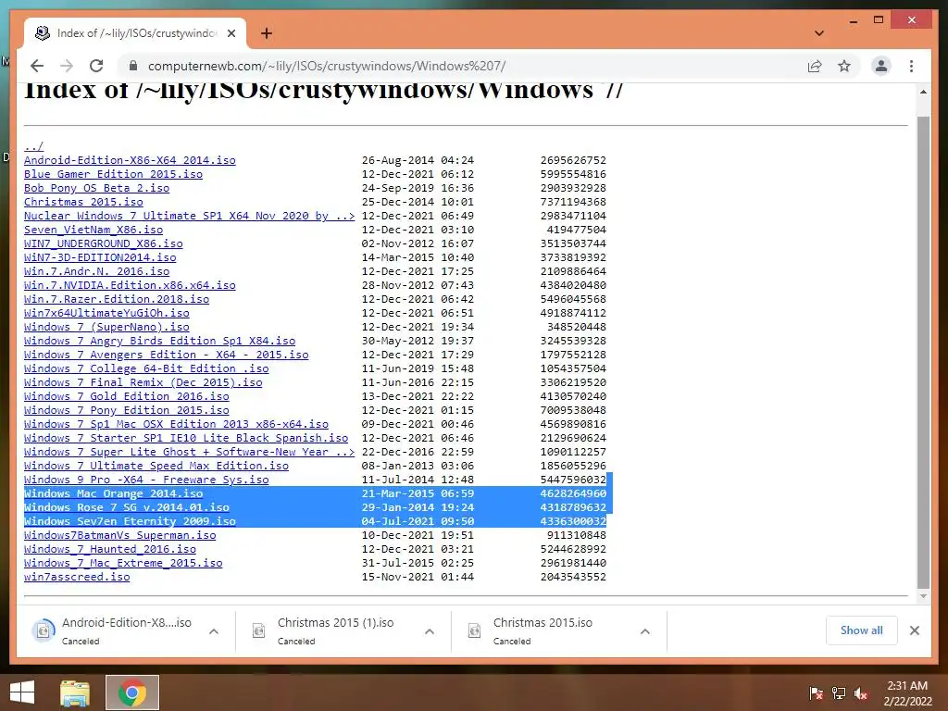Click highlighted Windows Mac Orange 2014.iso link
This screenshot has height=711, width=948.
pos(113,494)
